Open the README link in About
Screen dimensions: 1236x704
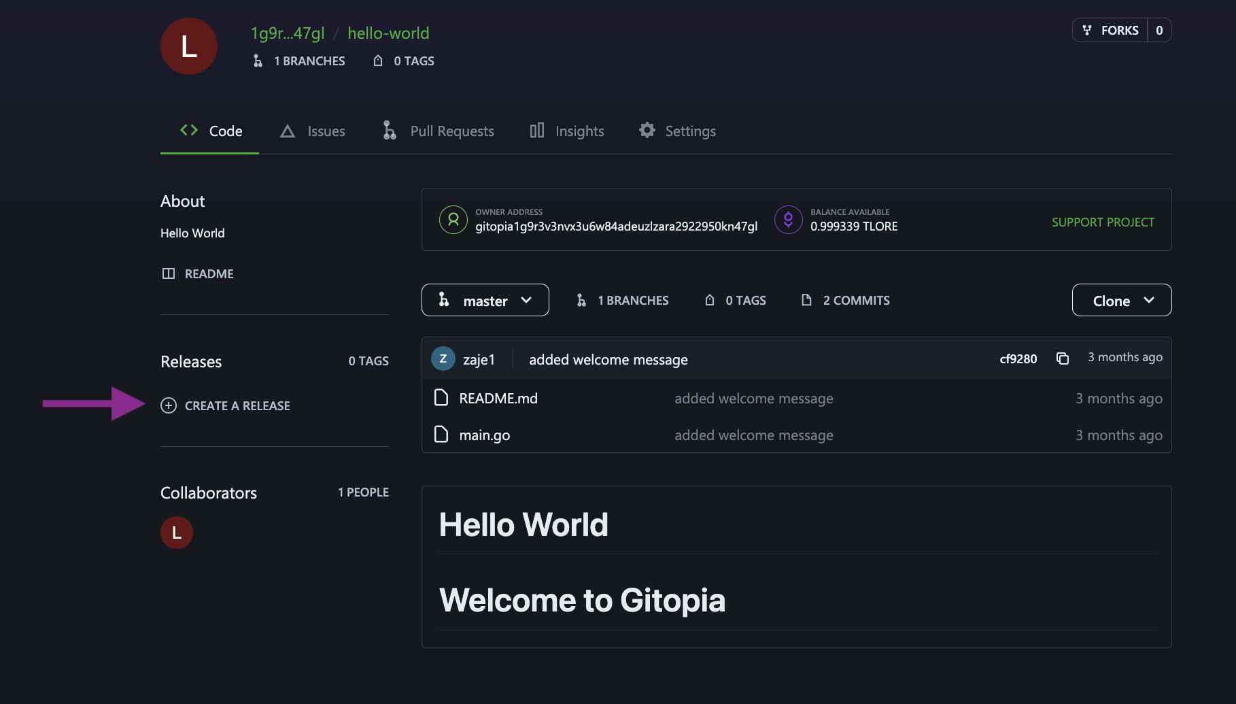pos(209,273)
